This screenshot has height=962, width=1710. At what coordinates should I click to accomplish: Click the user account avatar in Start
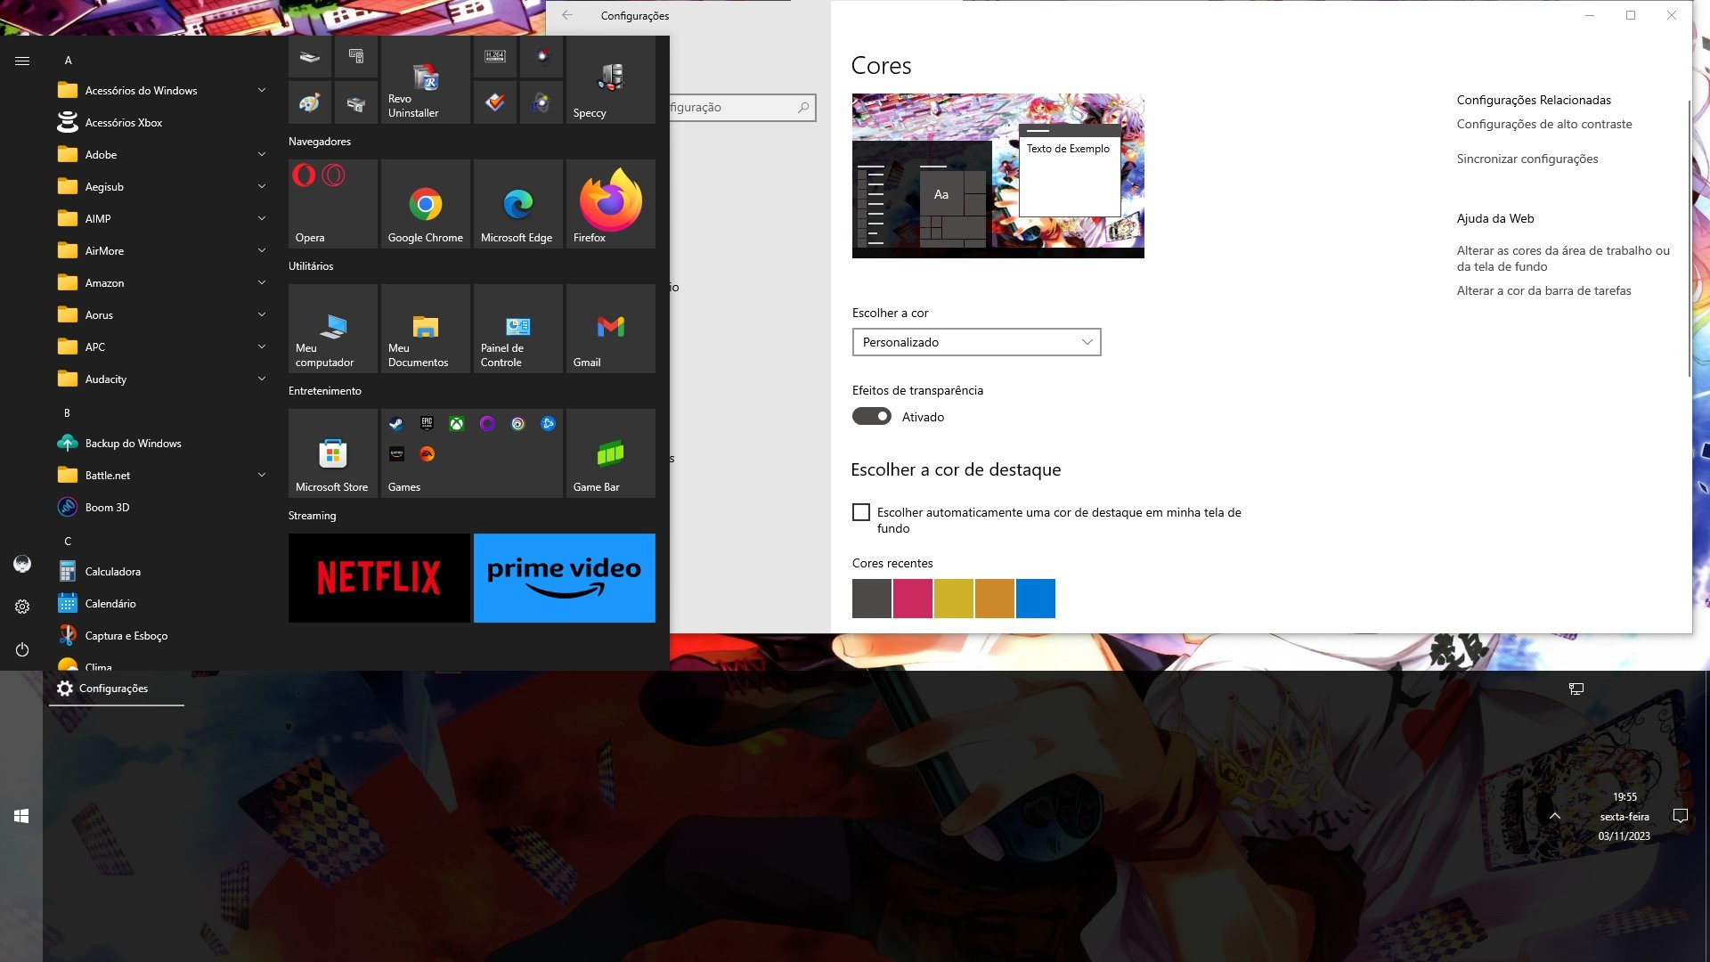pos(22,564)
